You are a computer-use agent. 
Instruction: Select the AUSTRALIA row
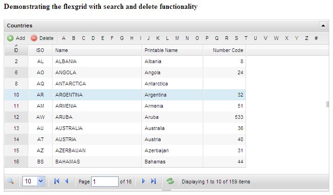click(x=69, y=128)
